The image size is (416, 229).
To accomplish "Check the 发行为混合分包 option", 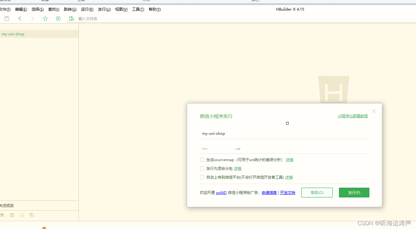I will pyautogui.click(x=202, y=169).
